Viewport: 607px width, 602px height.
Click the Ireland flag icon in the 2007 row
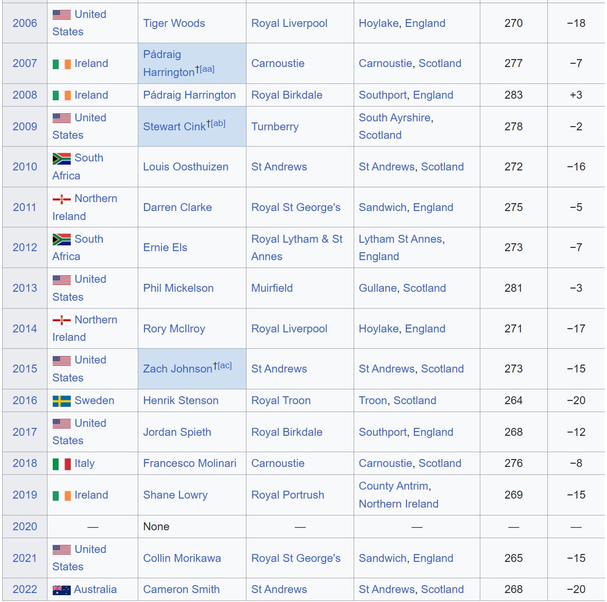click(x=62, y=64)
